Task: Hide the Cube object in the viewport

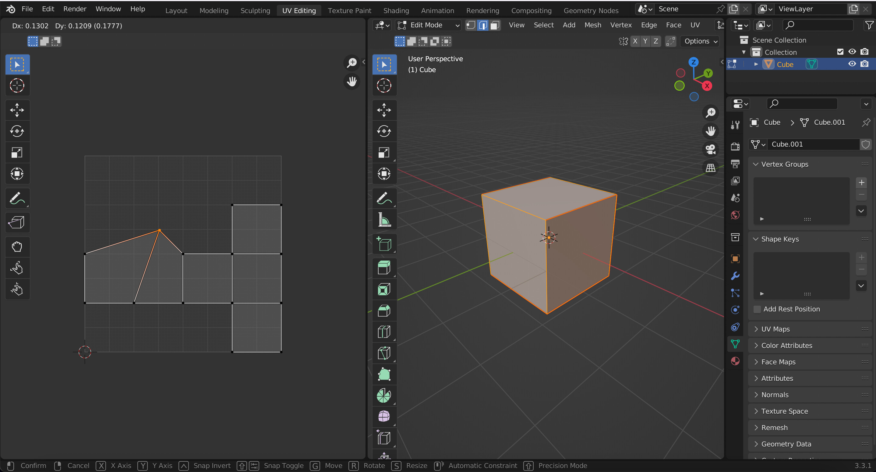Action: click(x=852, y=64)
